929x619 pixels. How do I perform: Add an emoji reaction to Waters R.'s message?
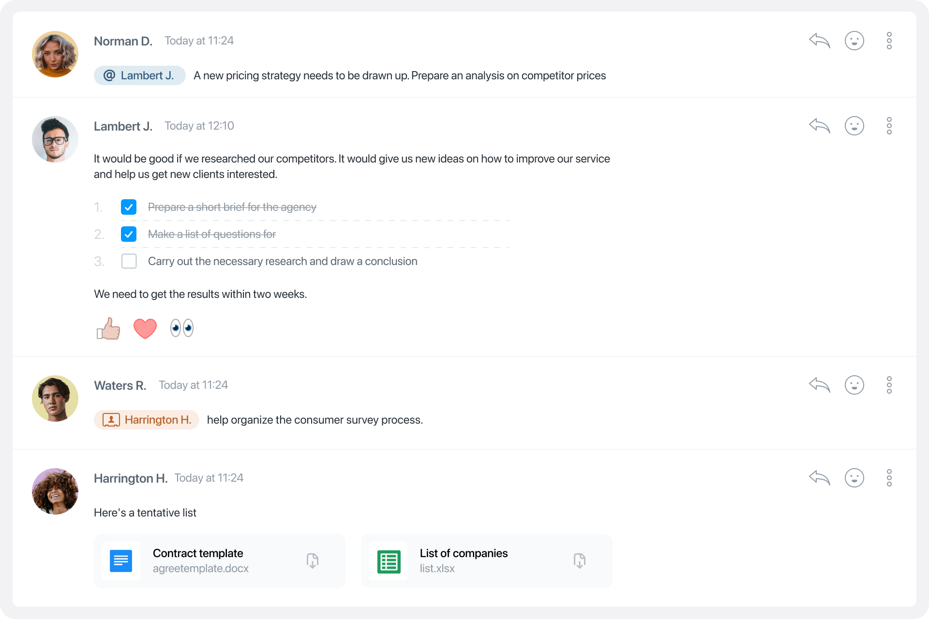[854, 385]
